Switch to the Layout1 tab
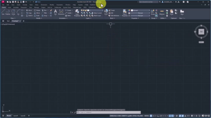Screen dimensions: 211x118 (15, 116)
